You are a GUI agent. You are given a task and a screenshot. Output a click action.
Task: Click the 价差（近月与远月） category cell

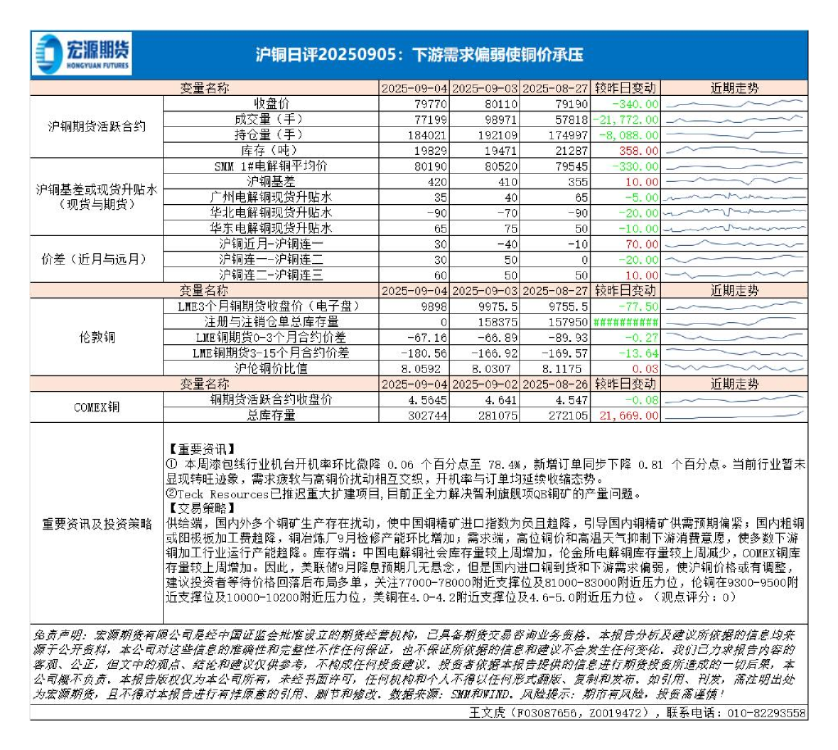pos(97,259)
